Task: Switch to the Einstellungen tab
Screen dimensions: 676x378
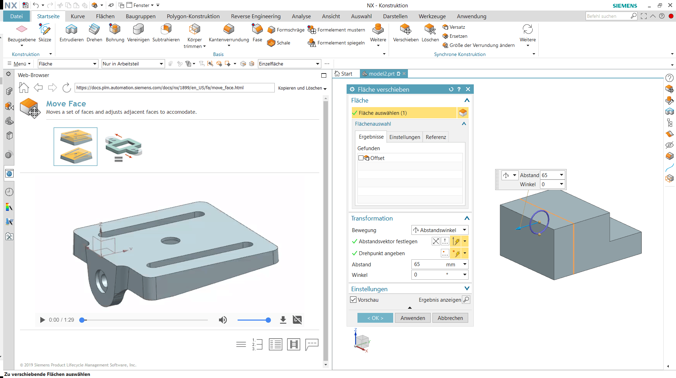Action: 404,137
